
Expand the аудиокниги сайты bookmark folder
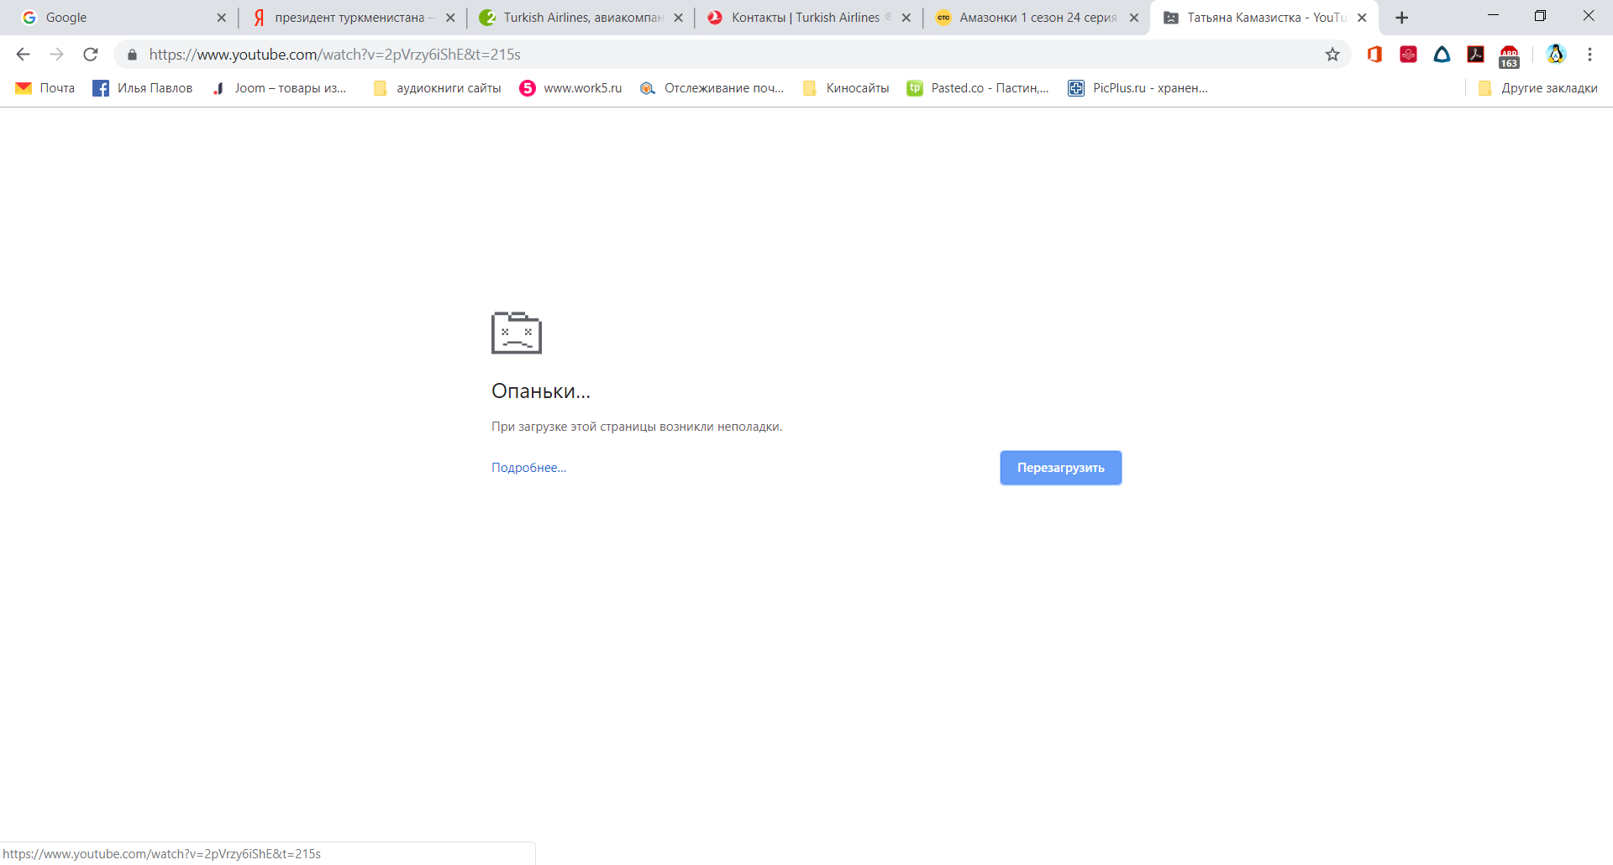pos(437,88)
